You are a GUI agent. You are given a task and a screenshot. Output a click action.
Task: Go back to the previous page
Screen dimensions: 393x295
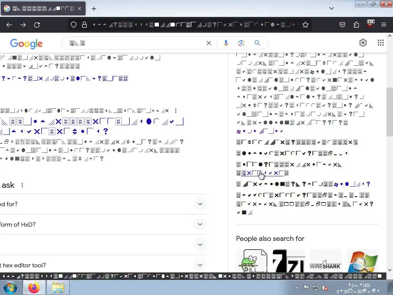click(9, 25)
